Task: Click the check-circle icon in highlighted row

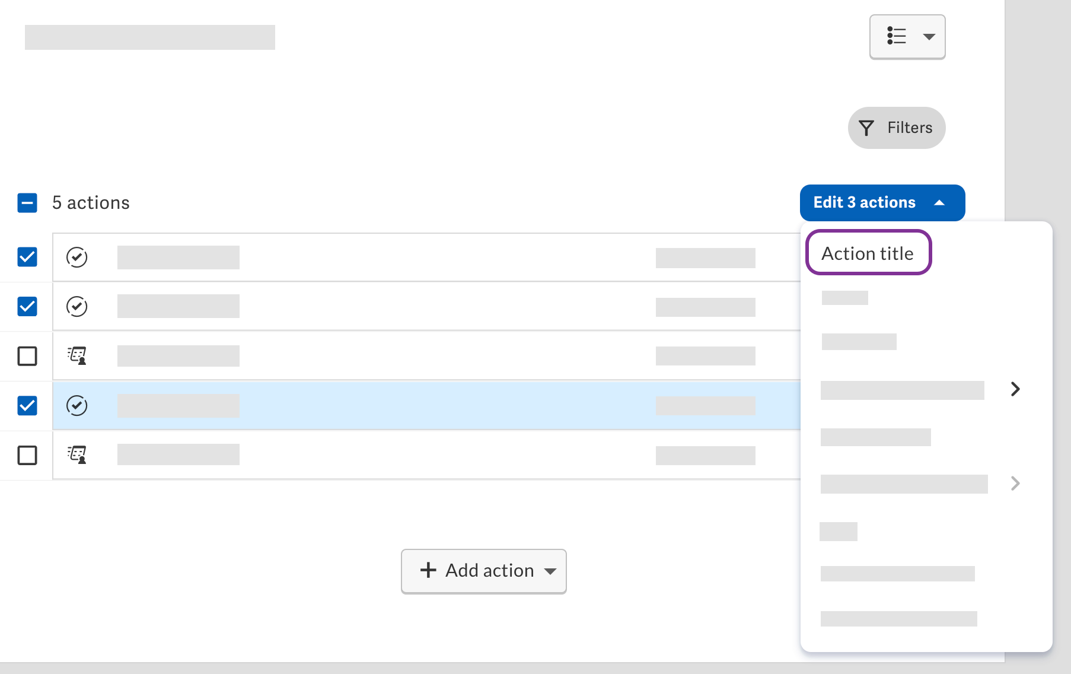Action: click(77, 406)
